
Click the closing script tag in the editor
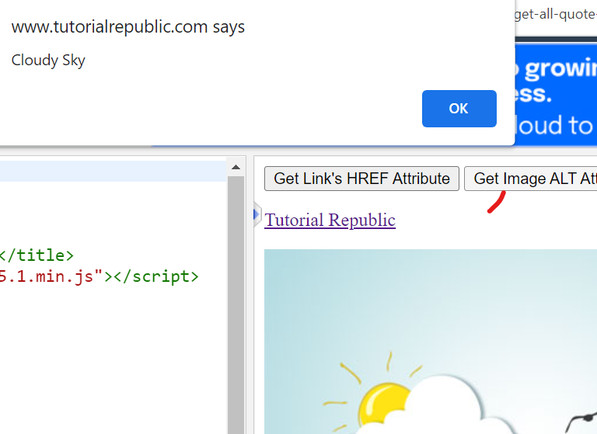(155, 276)
